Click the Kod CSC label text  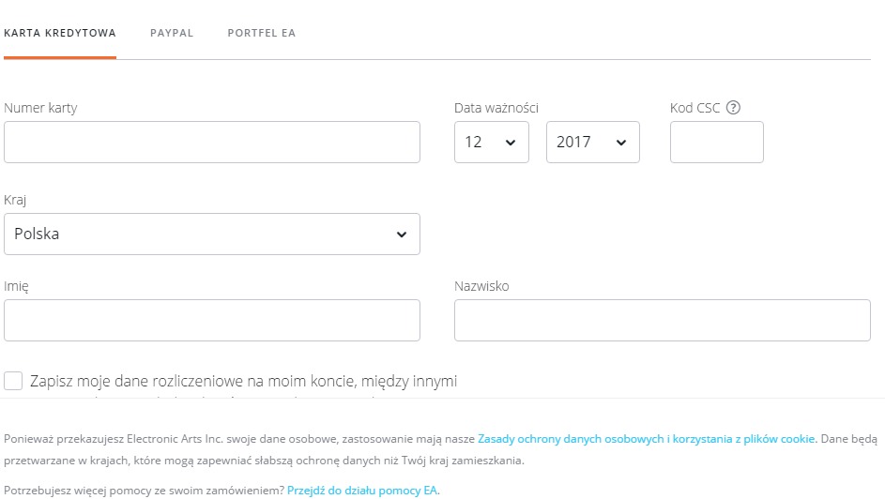(x=694, y=108)
